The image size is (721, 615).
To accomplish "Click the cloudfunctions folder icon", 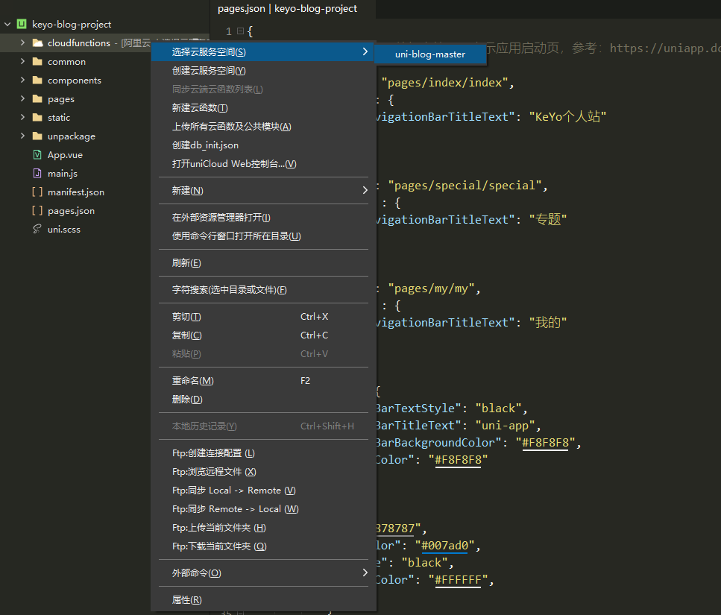I will click(37, 43).
